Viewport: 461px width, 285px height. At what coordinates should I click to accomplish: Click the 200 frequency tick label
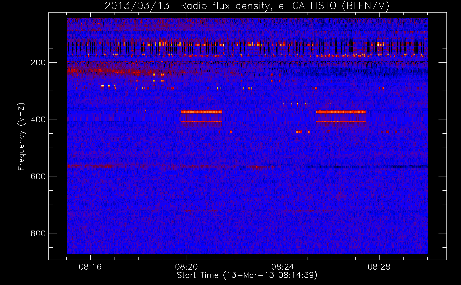pos(38,63)
